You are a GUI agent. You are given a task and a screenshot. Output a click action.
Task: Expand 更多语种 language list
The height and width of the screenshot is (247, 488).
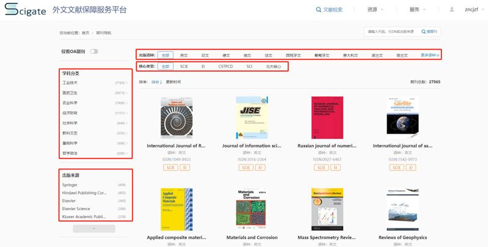pos(430,55)
